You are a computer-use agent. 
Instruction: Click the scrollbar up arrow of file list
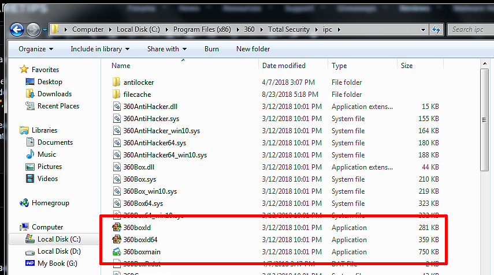[484, 64]
